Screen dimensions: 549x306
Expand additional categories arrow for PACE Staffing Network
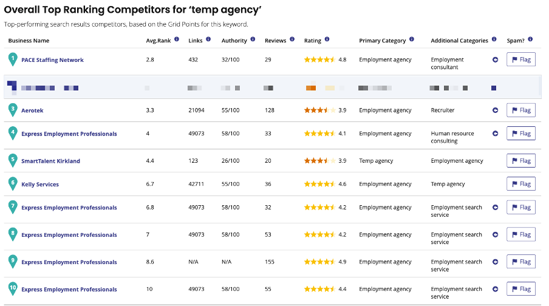point(495,60)
